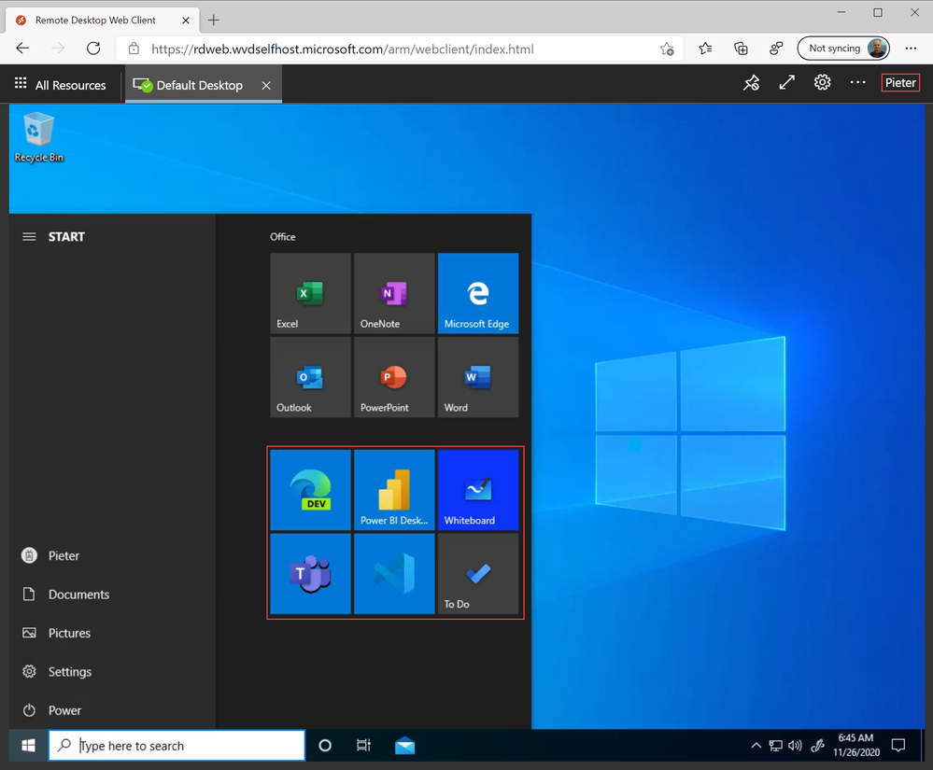Open the Word tile
Screen dimensions: 933x770
[x=478, y=377]
